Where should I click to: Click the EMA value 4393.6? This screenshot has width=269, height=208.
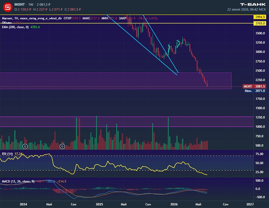[x=35, y=27]
